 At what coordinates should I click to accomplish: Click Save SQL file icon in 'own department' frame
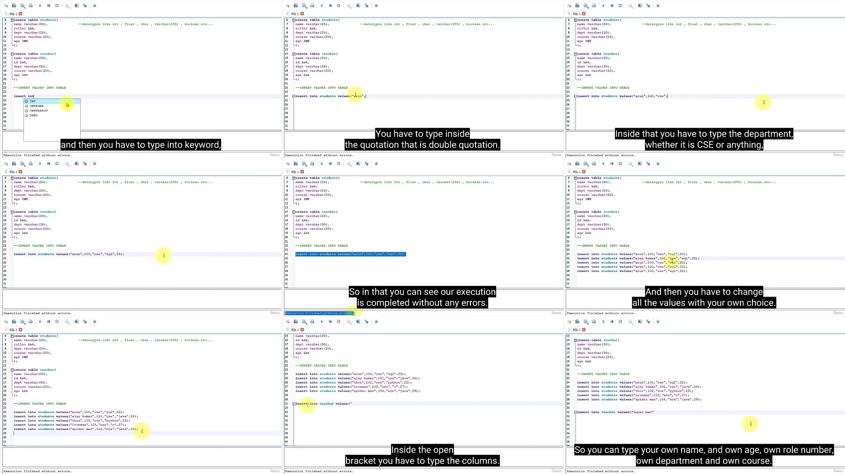tap(585, 322)
